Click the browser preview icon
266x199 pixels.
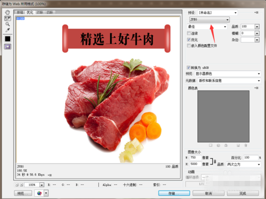pyautogui.click(x=39, y=193)
